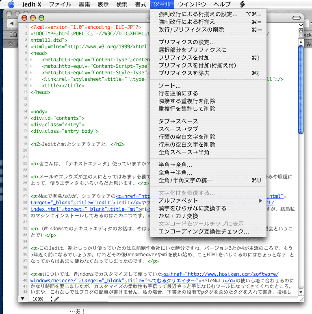
Task: Open the pop-up triangle in the status bar
Action: point(23,299)
